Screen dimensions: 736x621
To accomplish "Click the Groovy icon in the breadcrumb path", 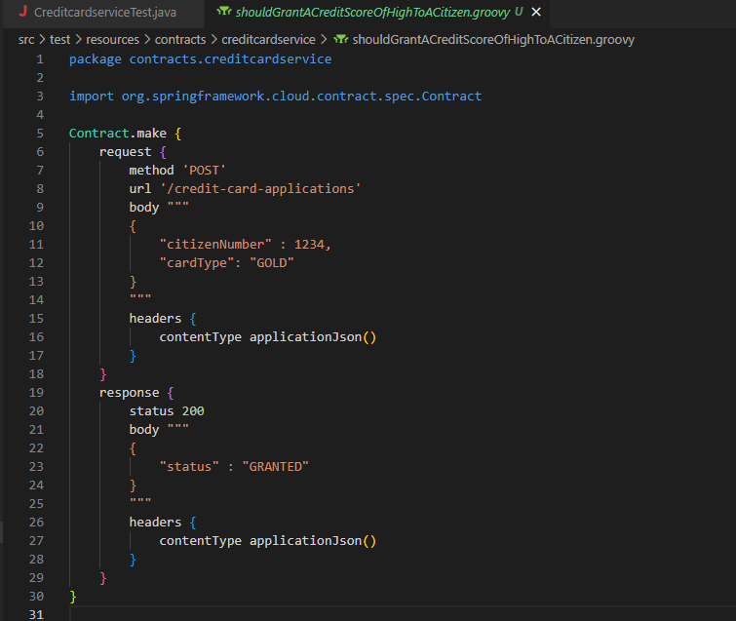I will coord(341,39).
